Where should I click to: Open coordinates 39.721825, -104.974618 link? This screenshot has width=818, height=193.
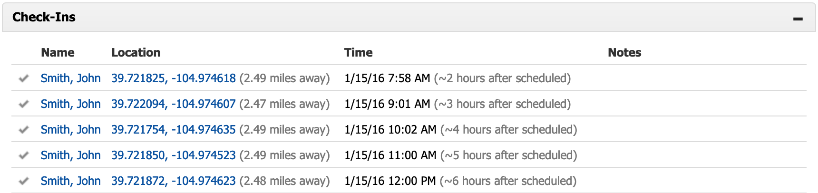174,78
